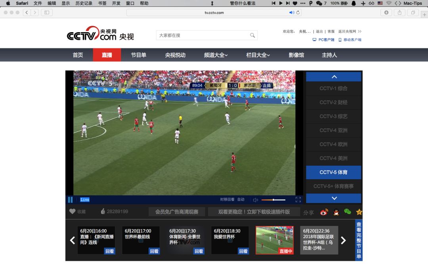Screen dimensions: 428x264
Task: Show previous programs with left arrow
Action: (73, 240)
